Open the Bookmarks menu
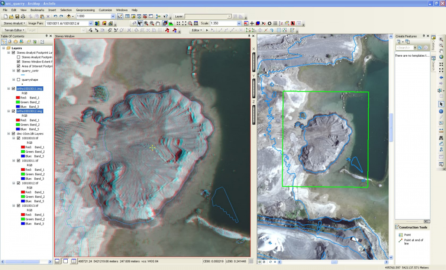Viewport: 446px width, 270px height. [37, 10]
